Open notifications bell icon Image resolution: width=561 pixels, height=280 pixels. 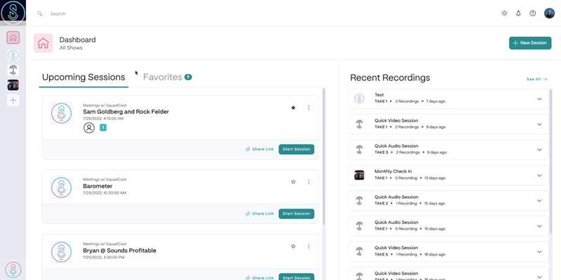click(x=518, y=13)
